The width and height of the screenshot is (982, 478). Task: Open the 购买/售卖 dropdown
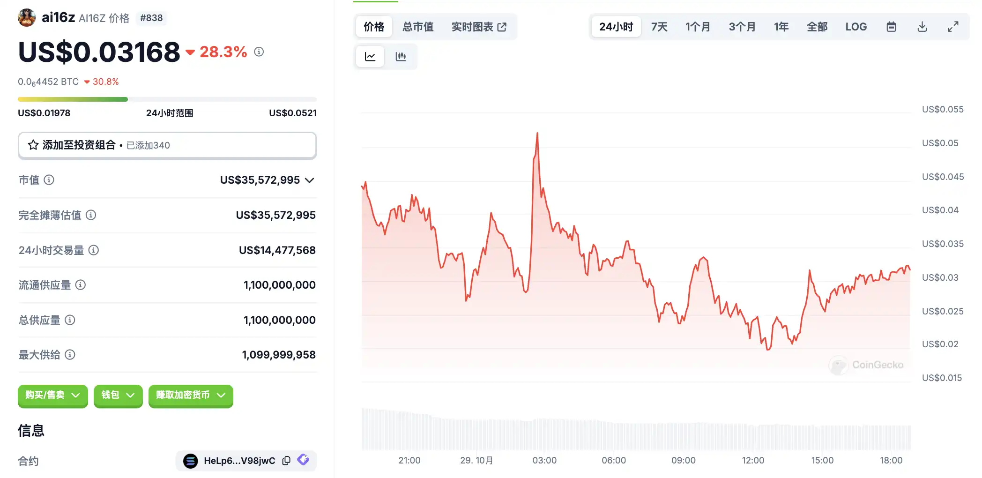[52, 396]
